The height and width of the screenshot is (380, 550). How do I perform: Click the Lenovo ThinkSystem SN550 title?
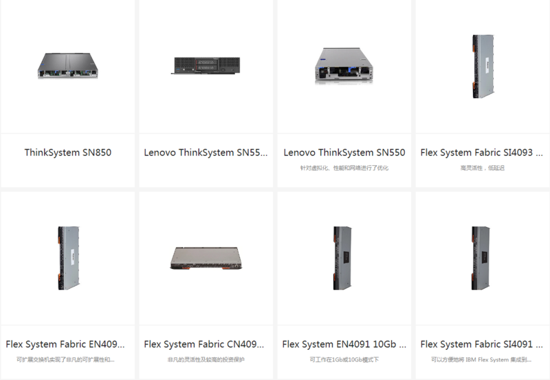(x=344, y=152)
